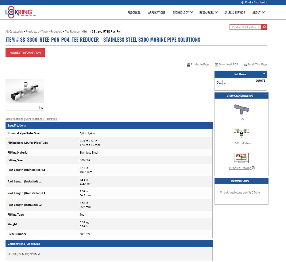Open the 3D CAD model thumbnail
This screenshot has height=262, width=286.
[x=242, y=109]
